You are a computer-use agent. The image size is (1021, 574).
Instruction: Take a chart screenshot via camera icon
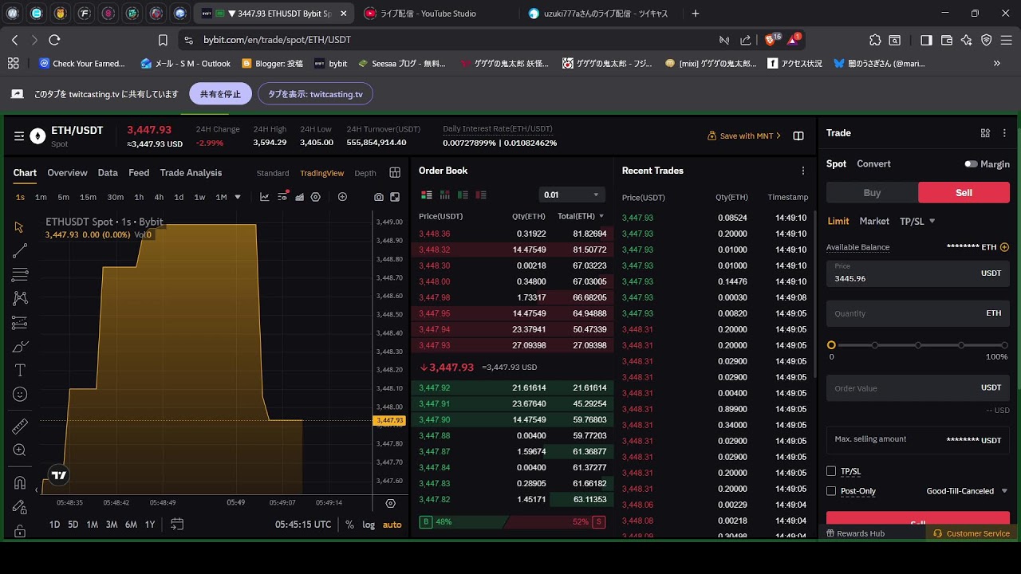tap(380, 197)
